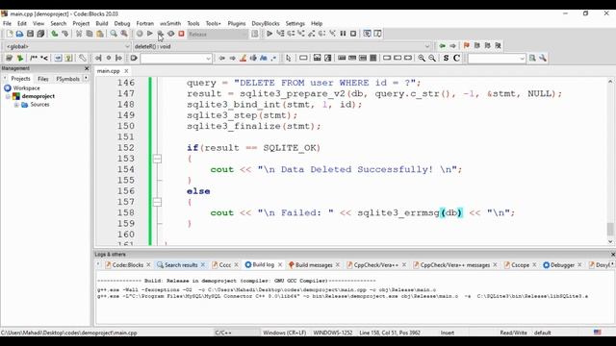This screenshot has width=616, height=346.
Task: Switch to the Files tab in Management
Action: point(43,79)
